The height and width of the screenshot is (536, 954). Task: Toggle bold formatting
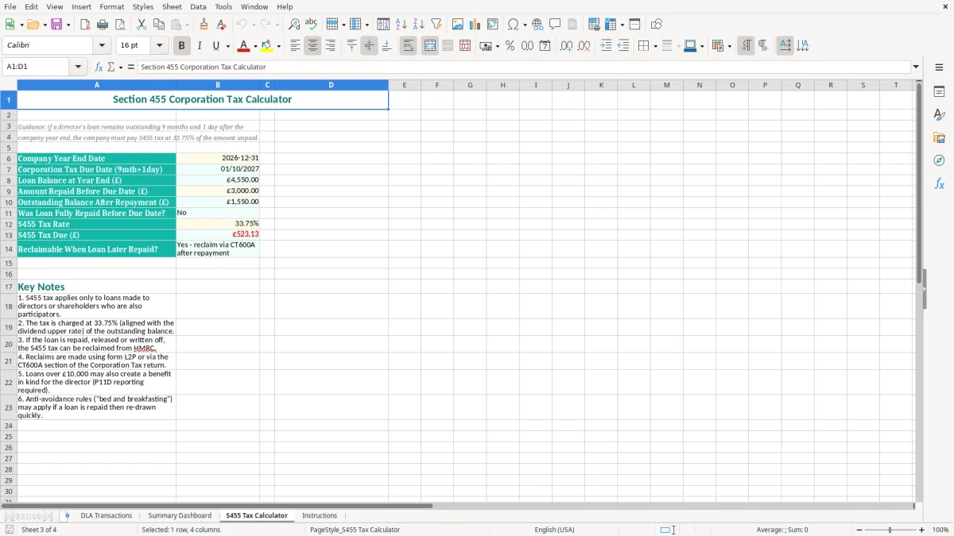click(181, 46)
